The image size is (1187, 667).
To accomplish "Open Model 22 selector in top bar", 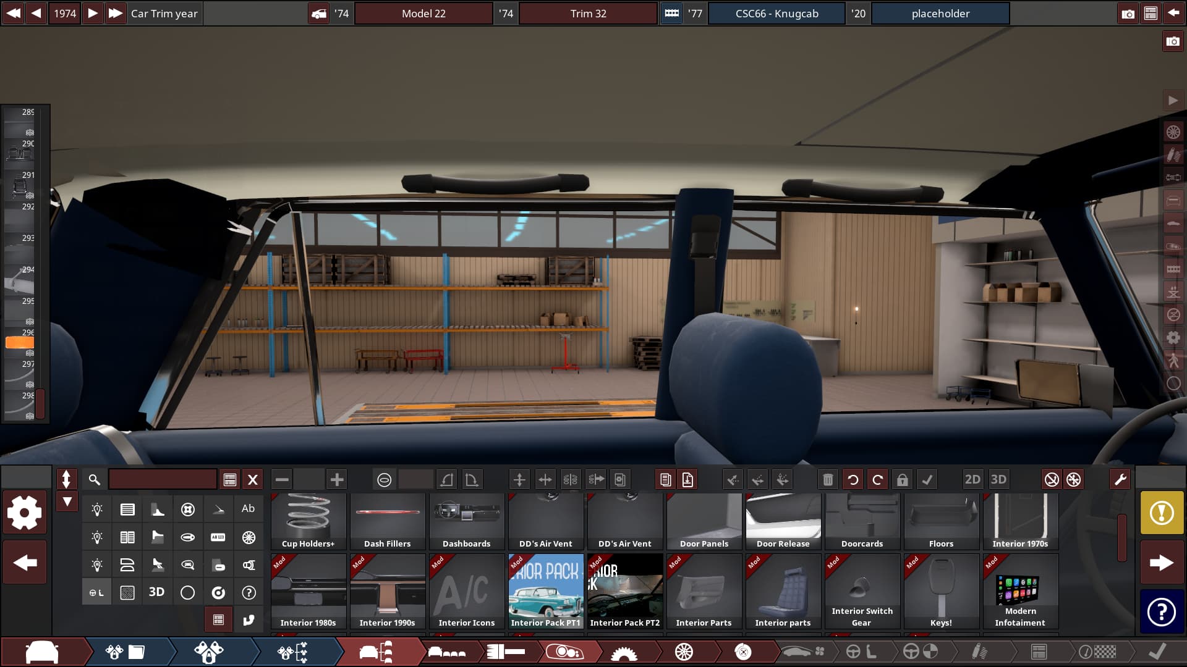I will click(x=423, y=14).
